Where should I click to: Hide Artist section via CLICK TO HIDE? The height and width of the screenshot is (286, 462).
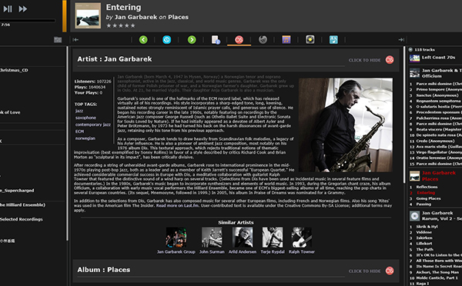coord(364,60)
